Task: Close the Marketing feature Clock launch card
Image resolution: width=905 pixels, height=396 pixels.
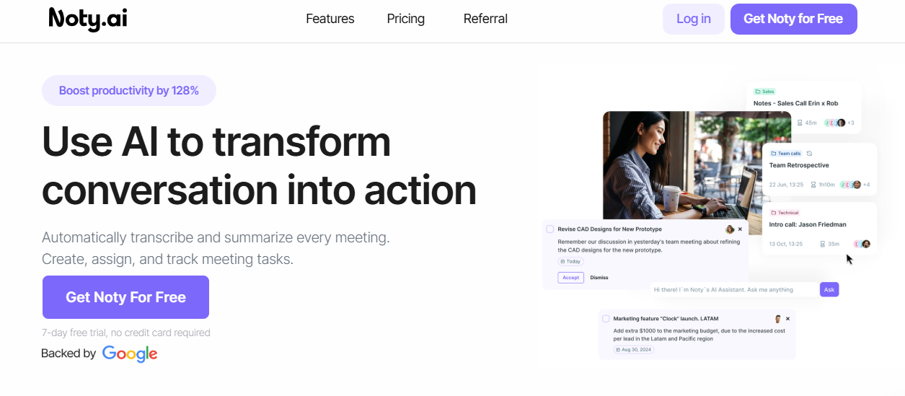Action: pos(787,319)
